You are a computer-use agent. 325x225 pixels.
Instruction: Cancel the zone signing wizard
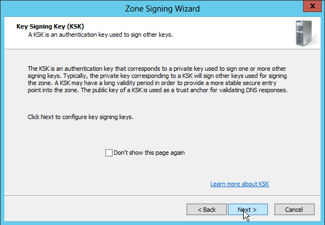294,210
